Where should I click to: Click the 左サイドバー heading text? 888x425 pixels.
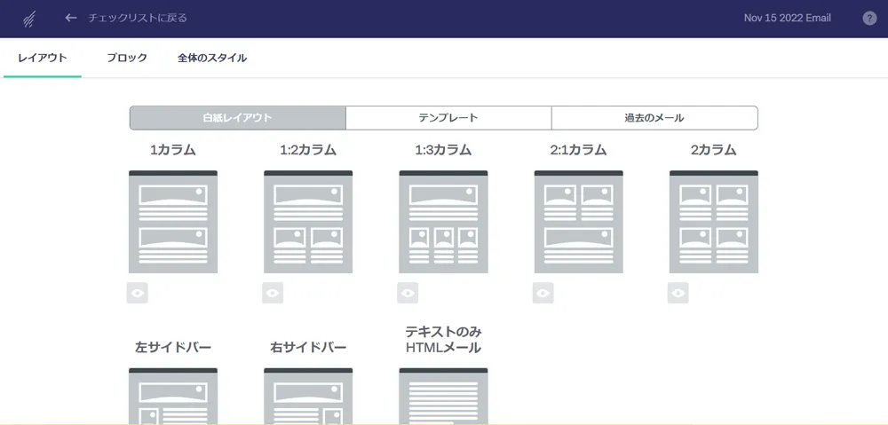point(173,347)
